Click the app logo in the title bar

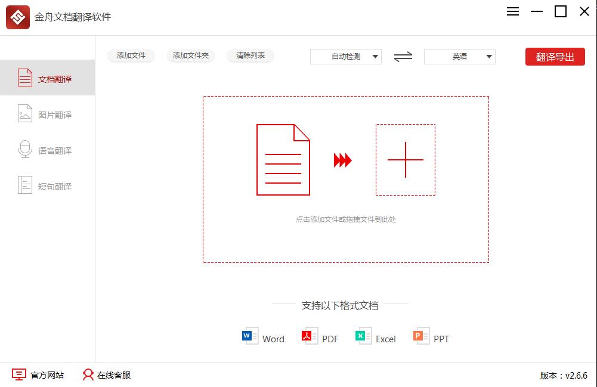click(17, 17)
